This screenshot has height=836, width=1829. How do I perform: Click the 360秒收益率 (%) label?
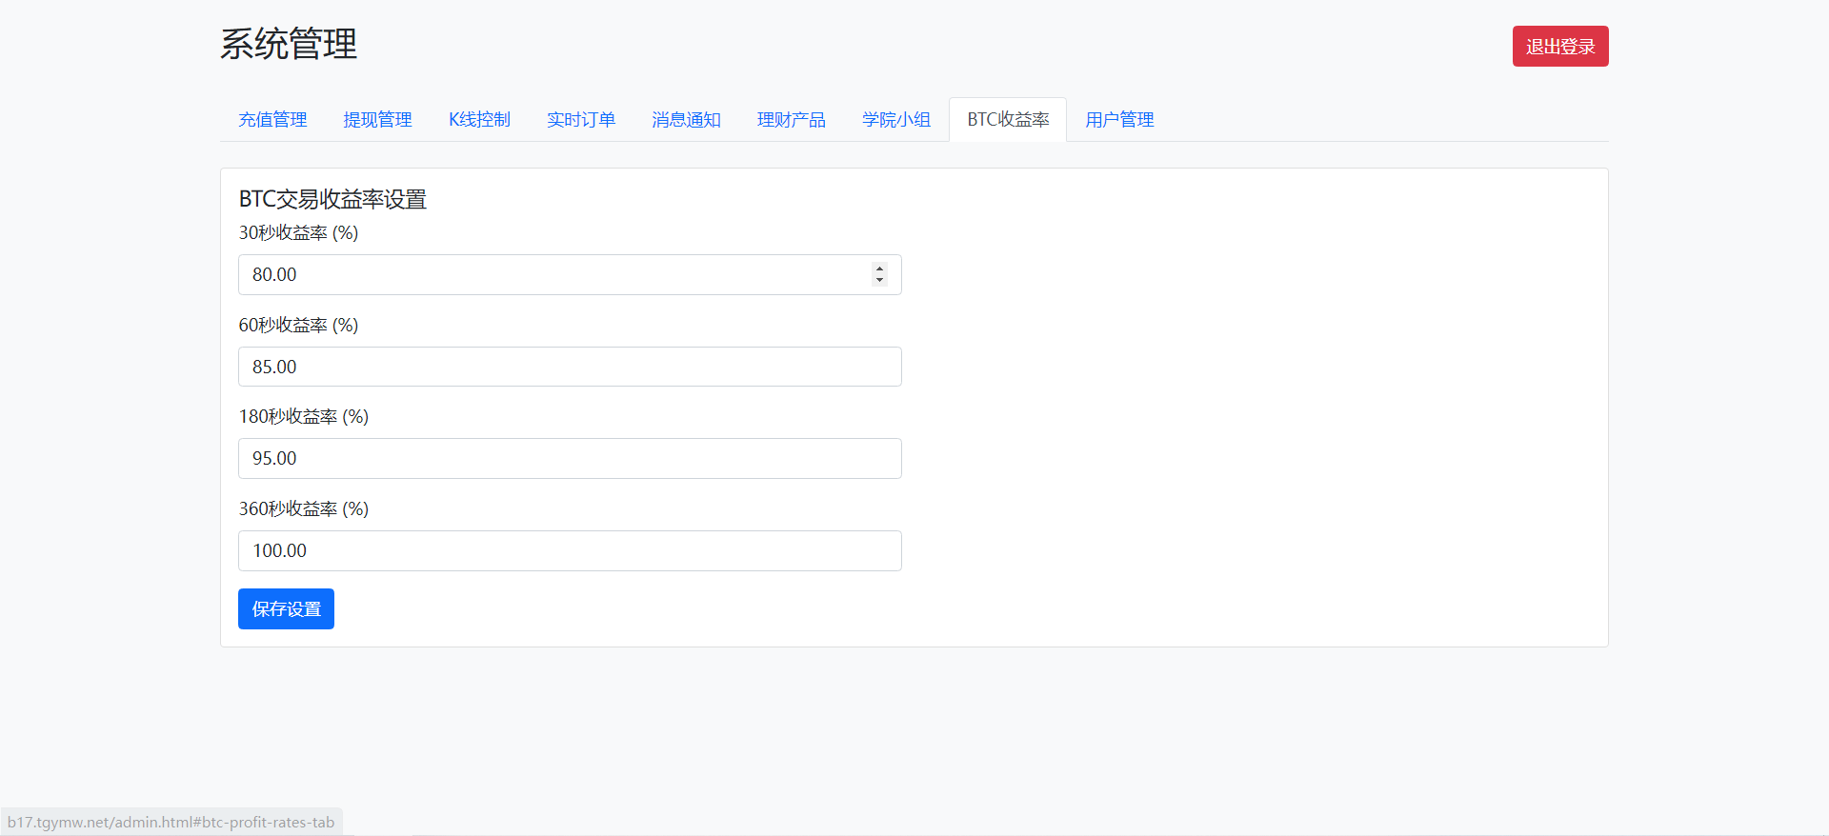point(303,509)
